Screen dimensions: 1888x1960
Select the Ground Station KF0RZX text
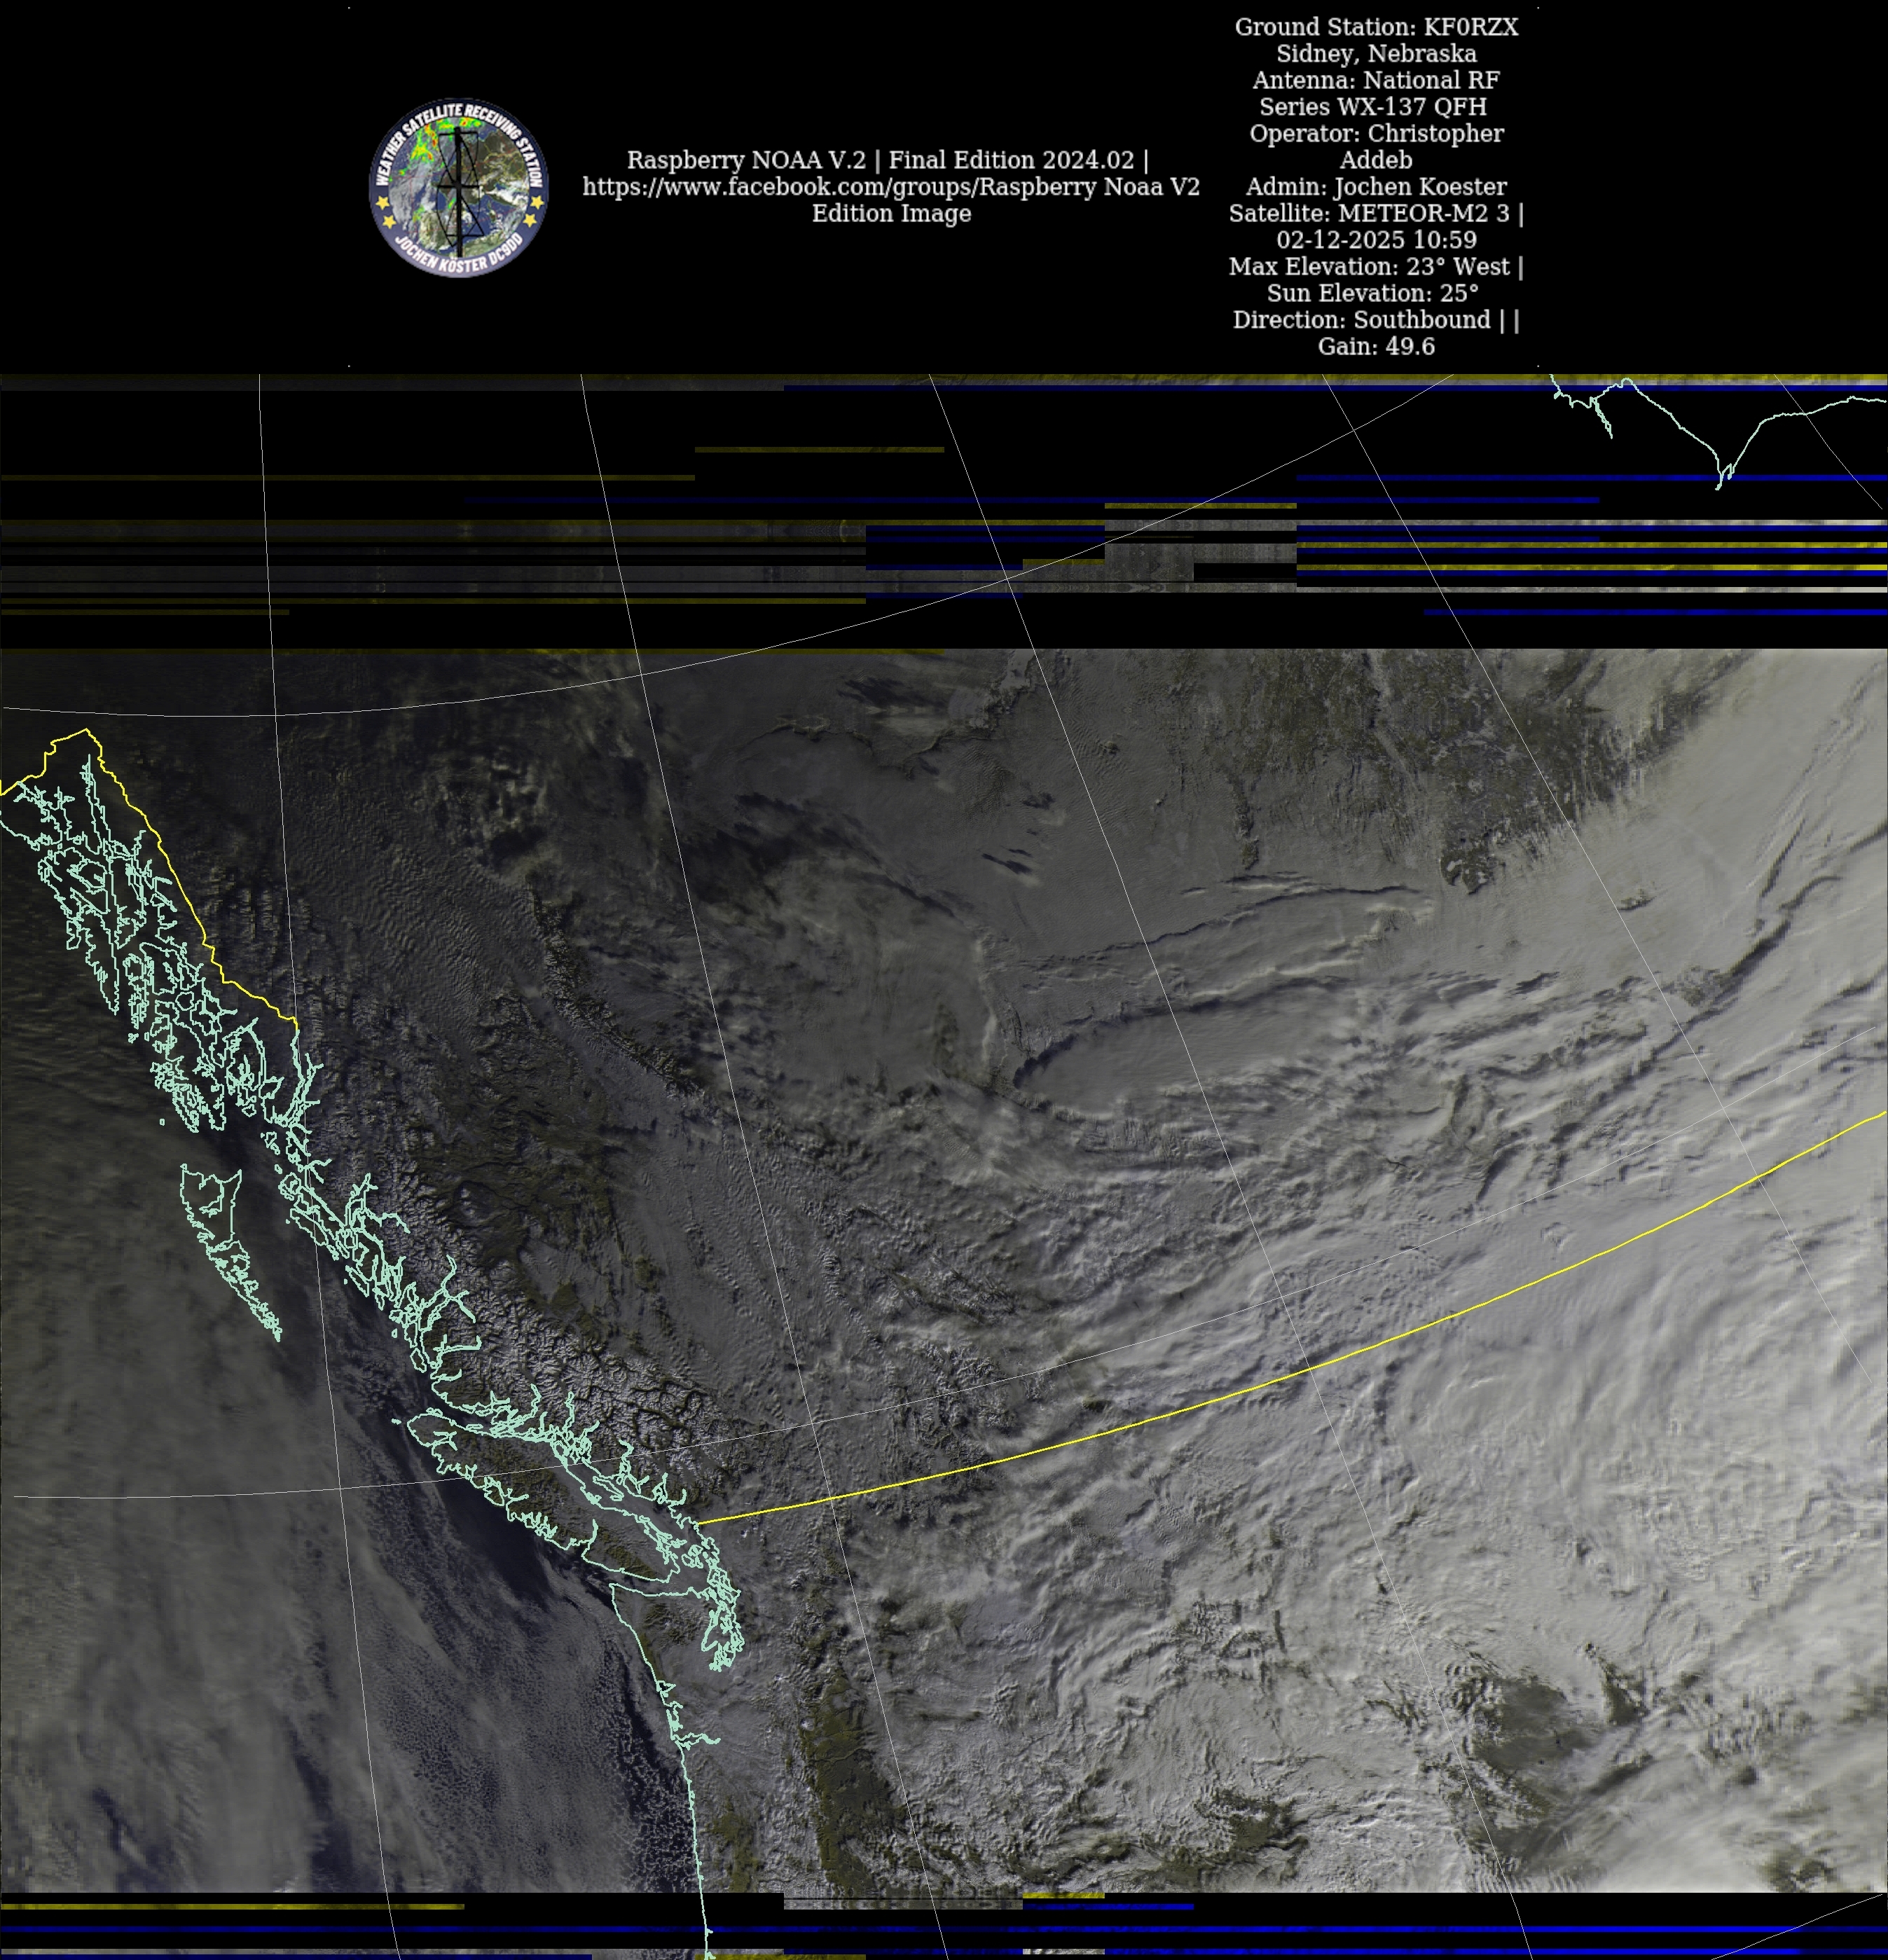1376,27
